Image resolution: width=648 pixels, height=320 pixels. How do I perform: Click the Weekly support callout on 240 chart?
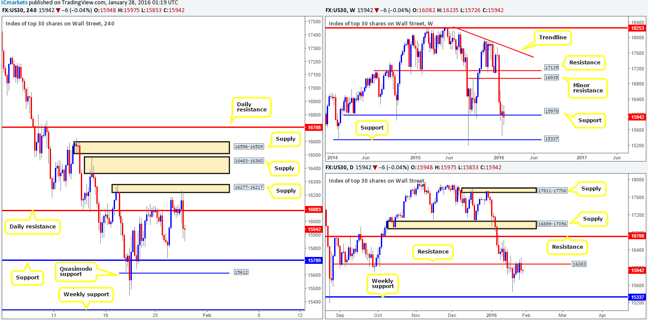[86, 295]
